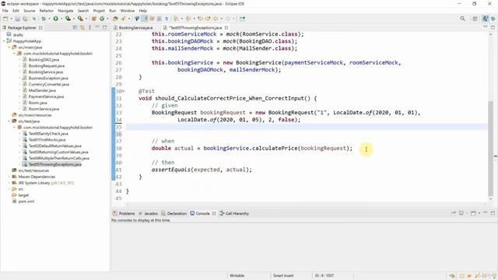The width and height of the screenshot is (498, 280).
Task: Select the Test05ThrowingExceptions.java editor tab
Action: pos(195,28)
